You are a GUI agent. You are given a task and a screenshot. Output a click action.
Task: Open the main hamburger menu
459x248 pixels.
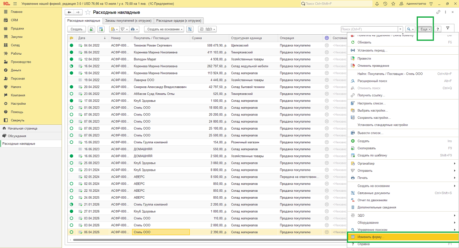point(15,4)
